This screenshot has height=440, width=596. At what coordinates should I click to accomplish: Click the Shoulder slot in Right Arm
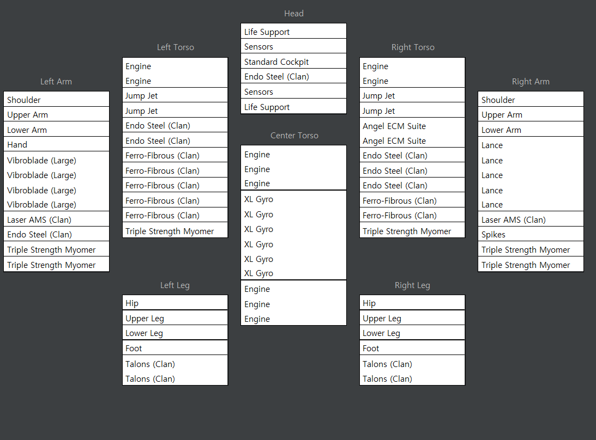[531, 100]
